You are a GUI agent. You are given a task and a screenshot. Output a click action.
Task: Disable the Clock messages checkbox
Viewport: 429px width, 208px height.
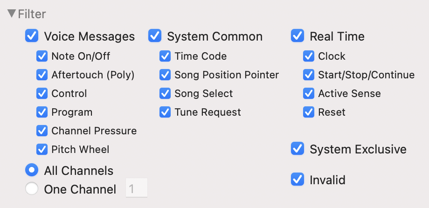(x=309, y=56)
